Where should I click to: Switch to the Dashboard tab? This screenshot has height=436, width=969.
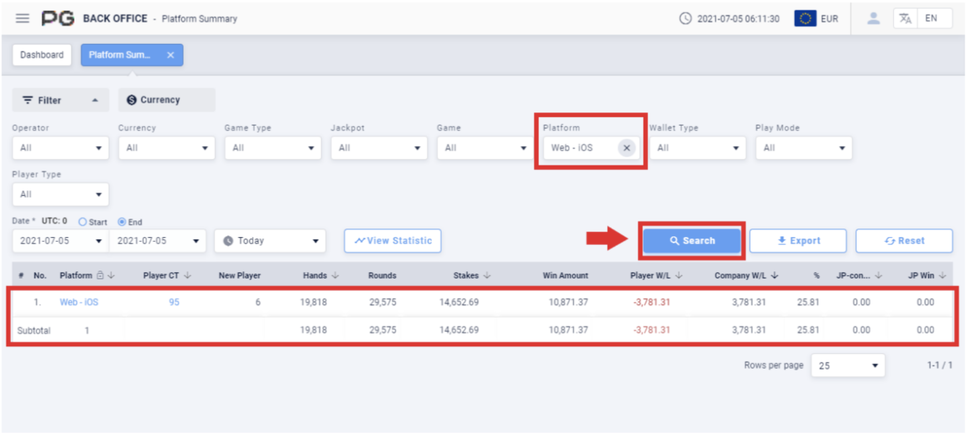[42, 55]
